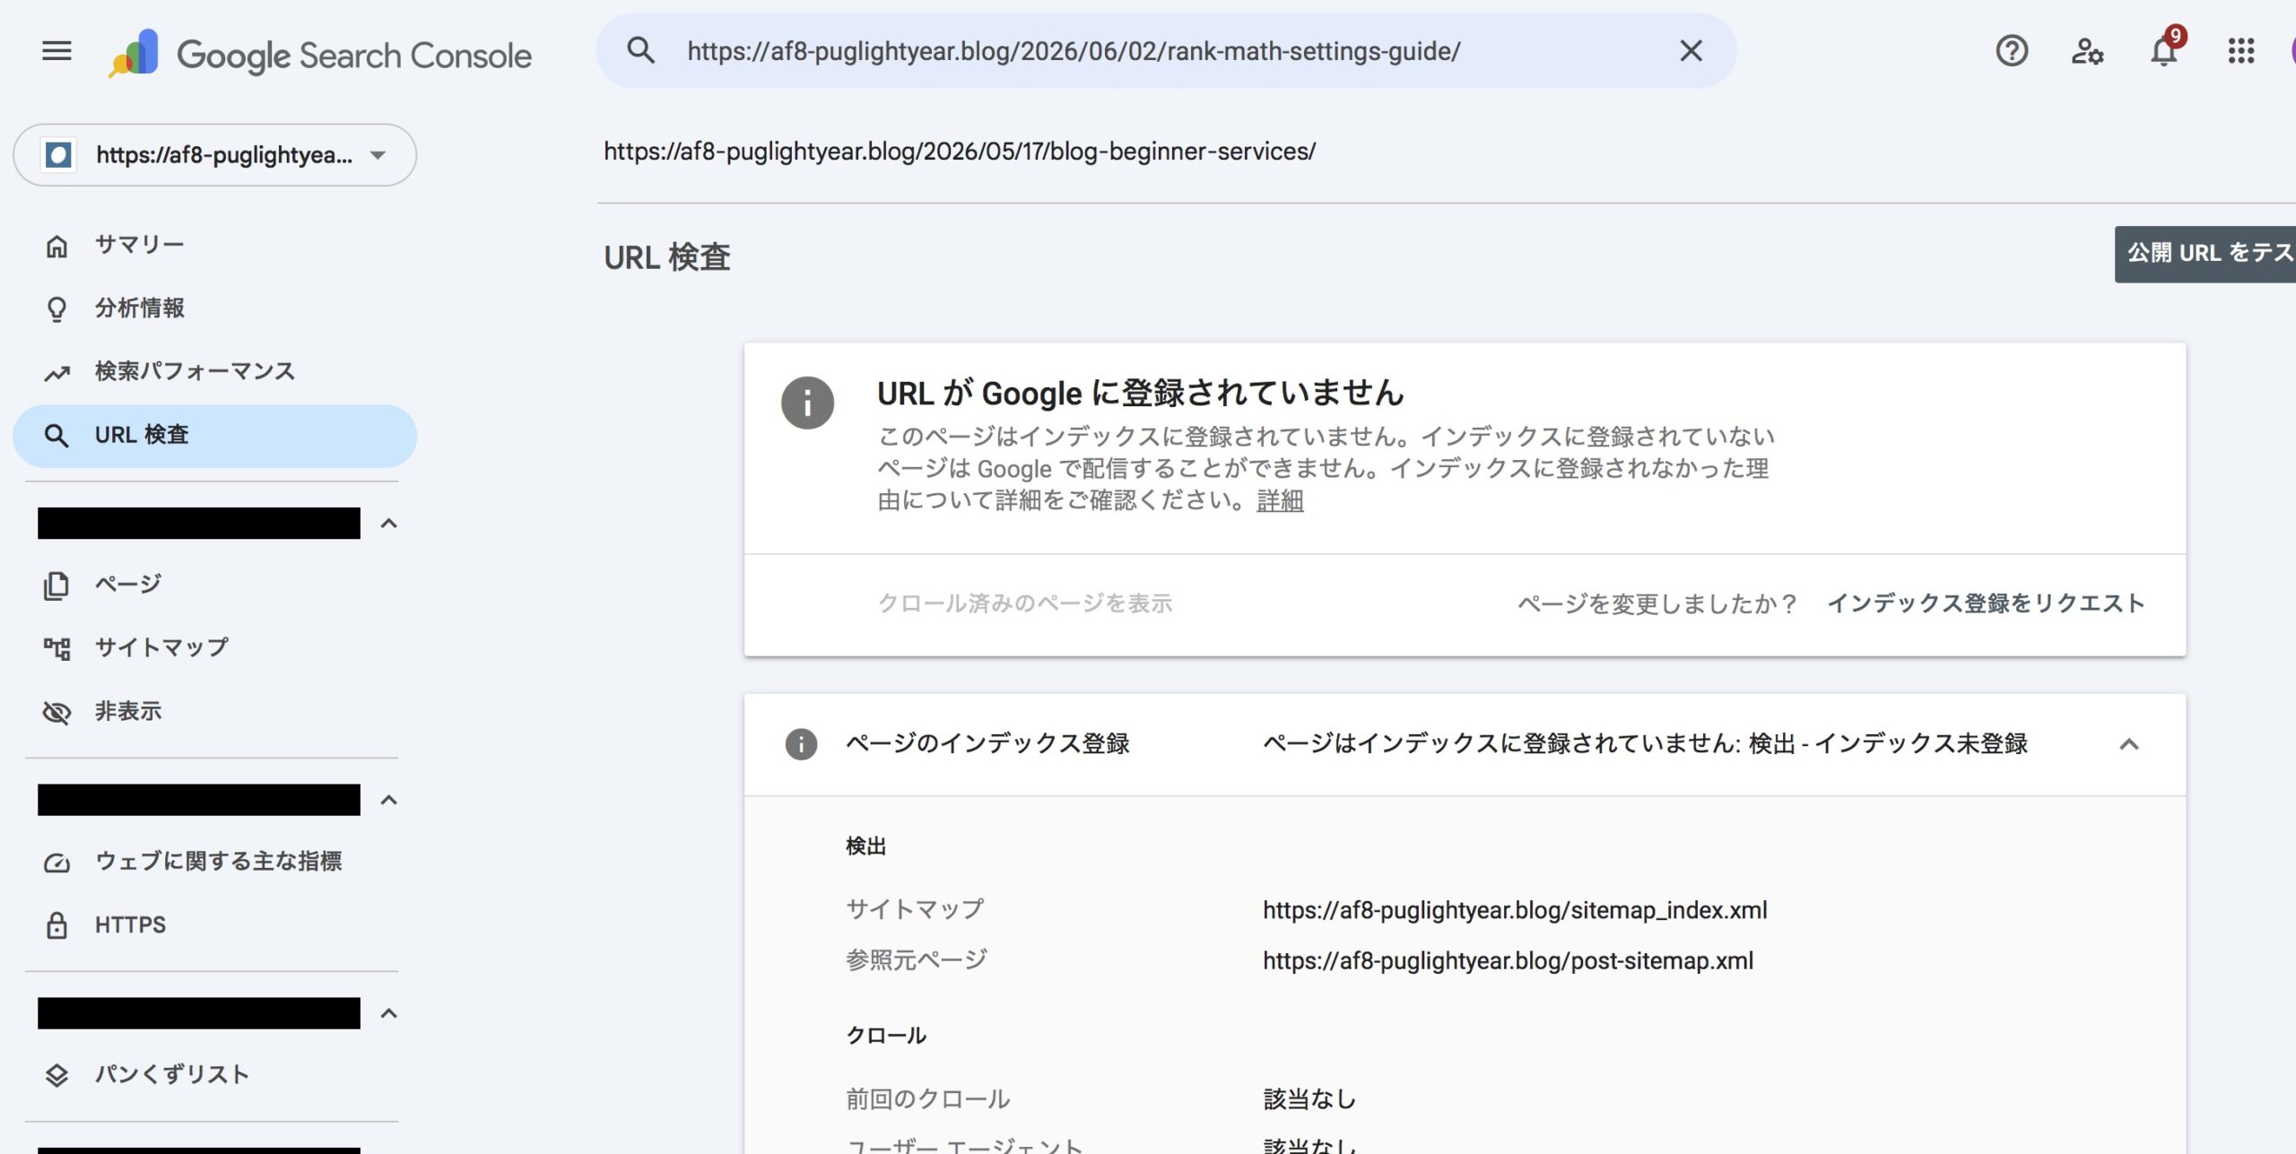Click the sitemap tree icon

tap(57, 648)
